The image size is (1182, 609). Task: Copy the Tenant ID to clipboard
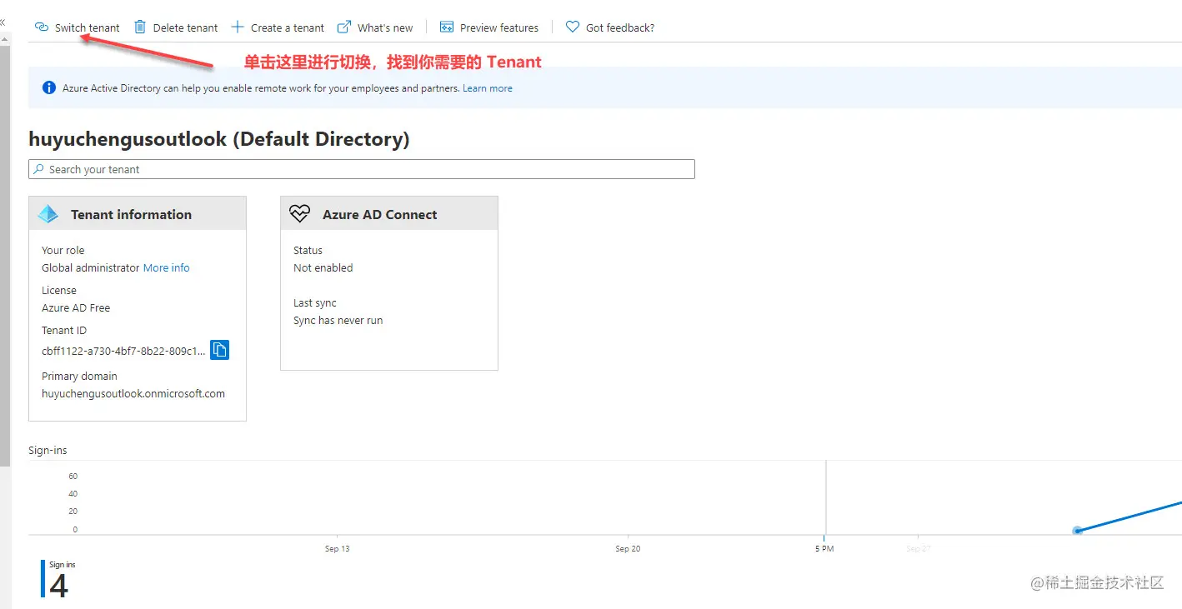219,350
